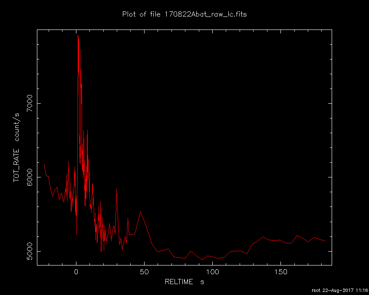
Task: Click the y-axis tick label 6000
Action: click(x=30, y=177)
